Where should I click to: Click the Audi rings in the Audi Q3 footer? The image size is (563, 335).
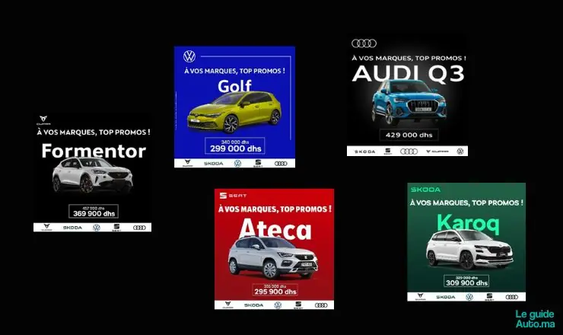coord(409,152)
